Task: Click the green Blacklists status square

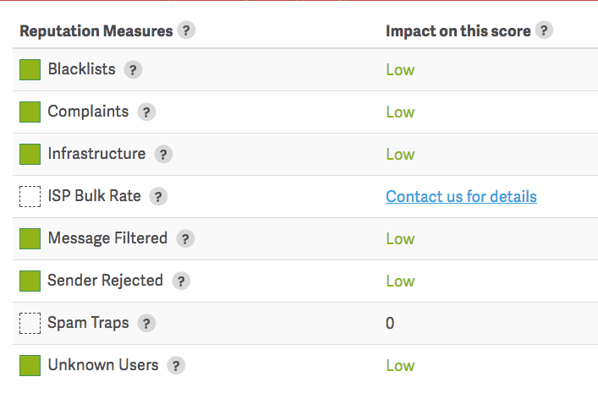Action: (30, 70)
